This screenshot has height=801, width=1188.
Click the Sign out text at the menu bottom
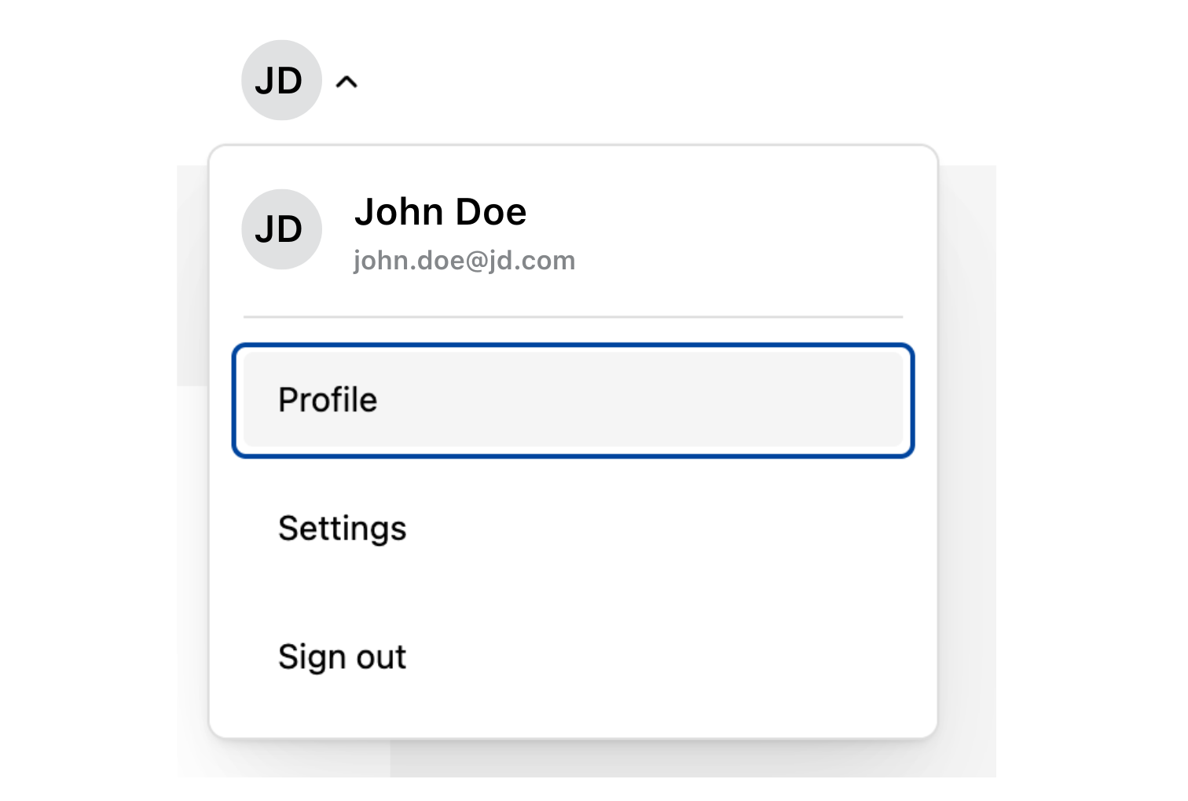343,657
